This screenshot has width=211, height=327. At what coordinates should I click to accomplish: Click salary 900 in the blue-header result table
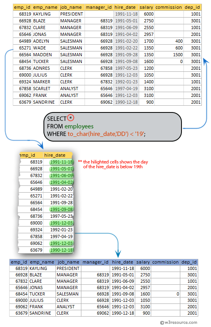[x=146, y=313]
